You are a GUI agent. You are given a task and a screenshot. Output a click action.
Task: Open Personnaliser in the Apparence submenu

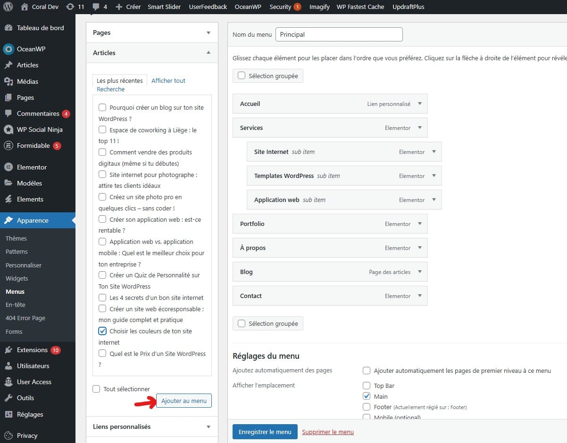coord(24,265)
